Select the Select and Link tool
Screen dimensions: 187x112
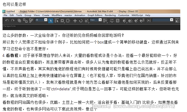[19, 21]
